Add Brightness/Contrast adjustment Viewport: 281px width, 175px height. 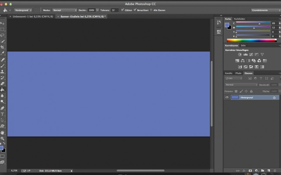[240, 55]
